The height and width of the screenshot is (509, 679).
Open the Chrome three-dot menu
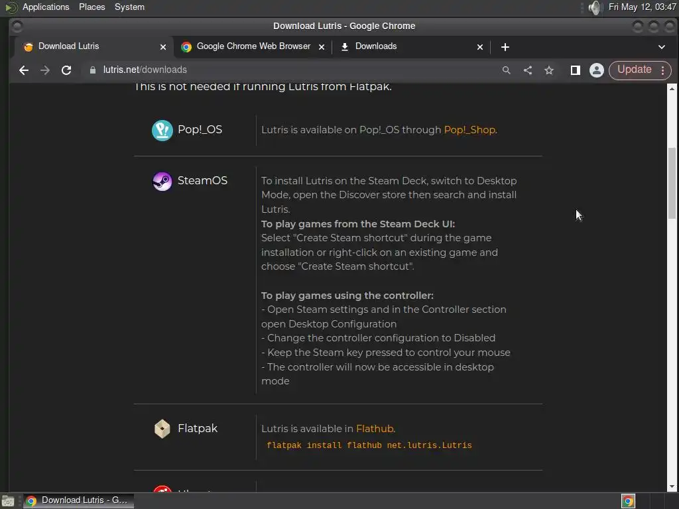[x=663, y=70]
